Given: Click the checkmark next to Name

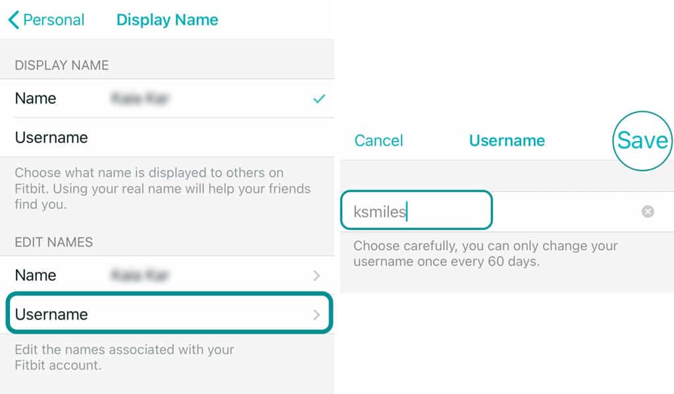Looking at the screenshot, I should coord(319,99).
